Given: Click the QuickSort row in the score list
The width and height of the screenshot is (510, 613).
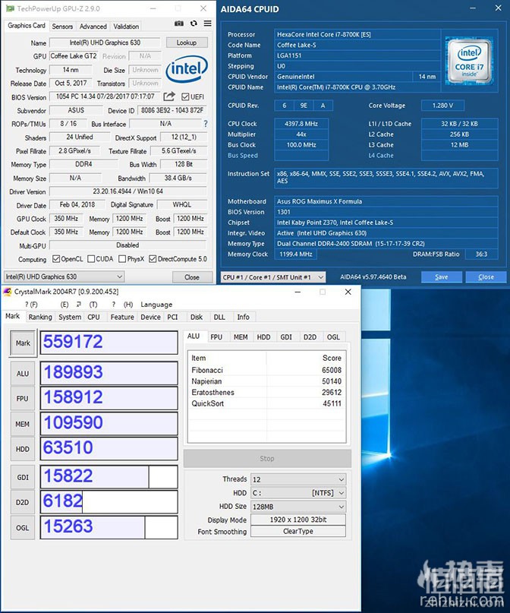Looking at the screenshot, I should click(266, 403).
